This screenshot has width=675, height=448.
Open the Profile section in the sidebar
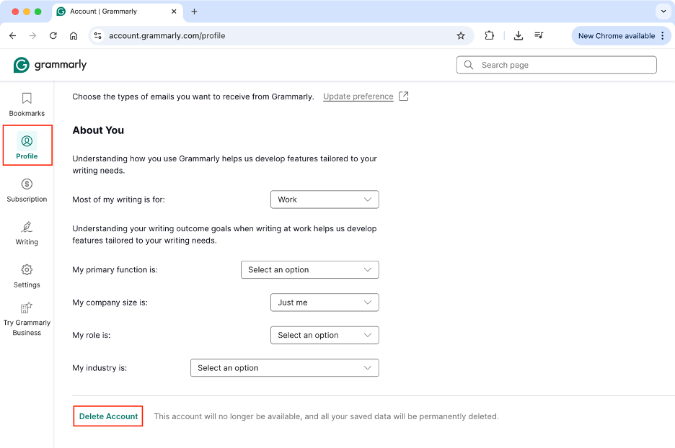click(27, 145)
